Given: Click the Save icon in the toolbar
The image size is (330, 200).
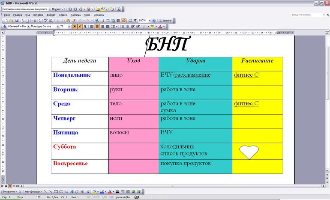Looking at the screenshot, I should click(17, 21).
